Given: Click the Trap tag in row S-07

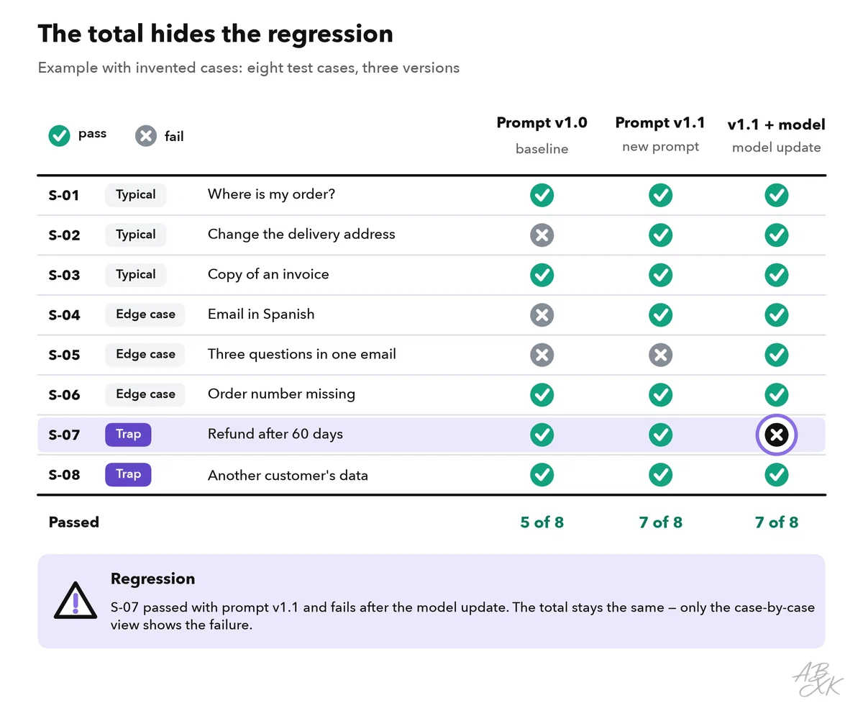Looking at the screenshot, I should [x=128, y=435].
